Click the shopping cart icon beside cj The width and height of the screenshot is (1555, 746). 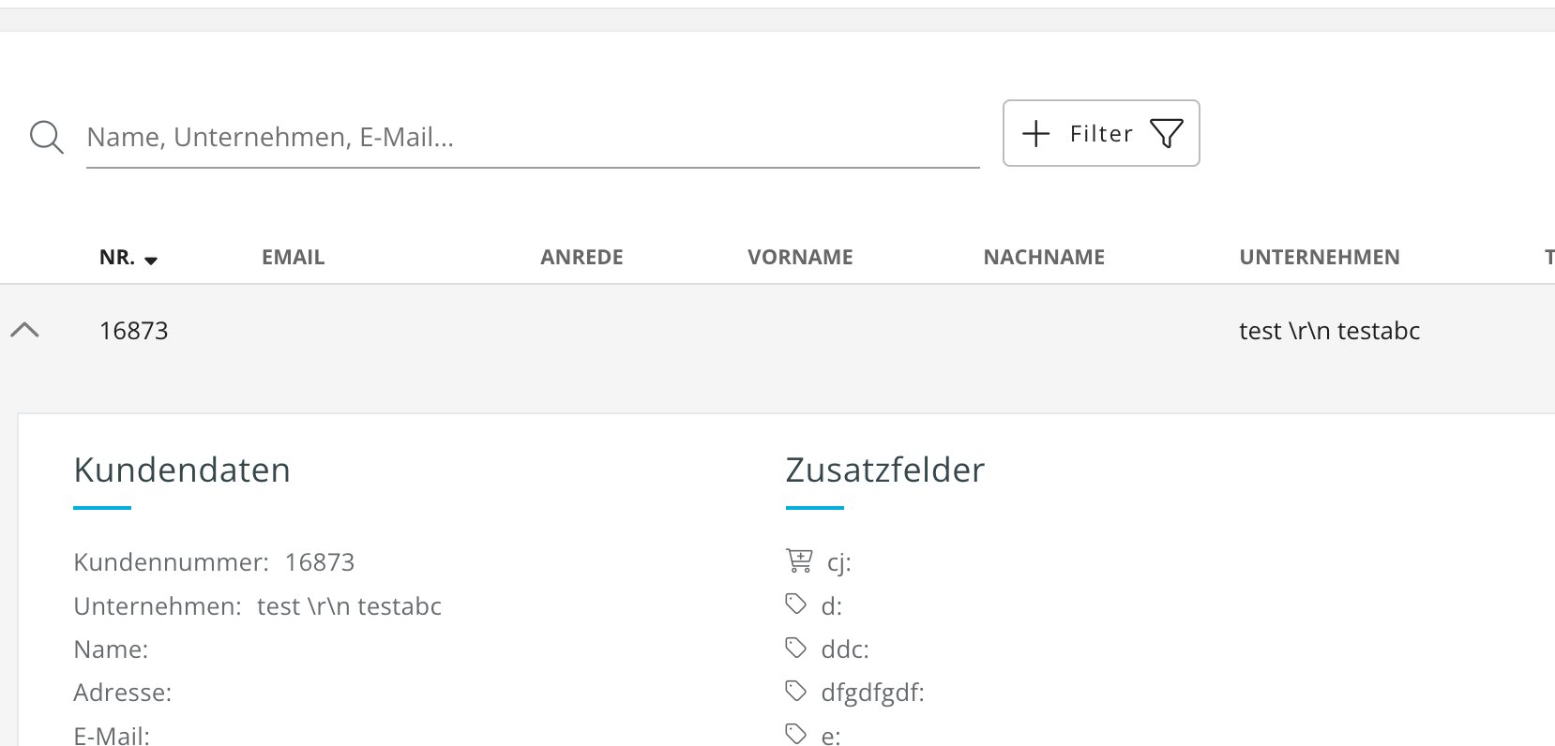pos(799,560)
